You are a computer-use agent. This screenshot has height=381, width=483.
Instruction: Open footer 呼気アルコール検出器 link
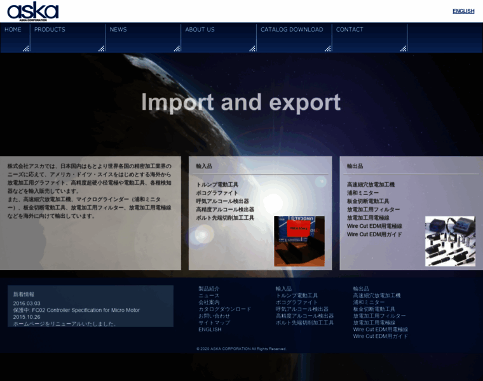pyautogui.click(x=302, y=309)
